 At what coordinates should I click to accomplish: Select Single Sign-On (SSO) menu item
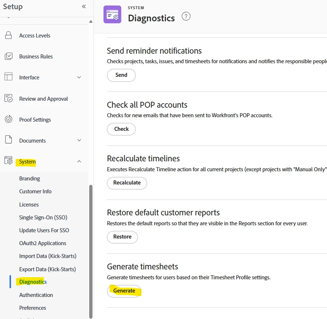43,217
